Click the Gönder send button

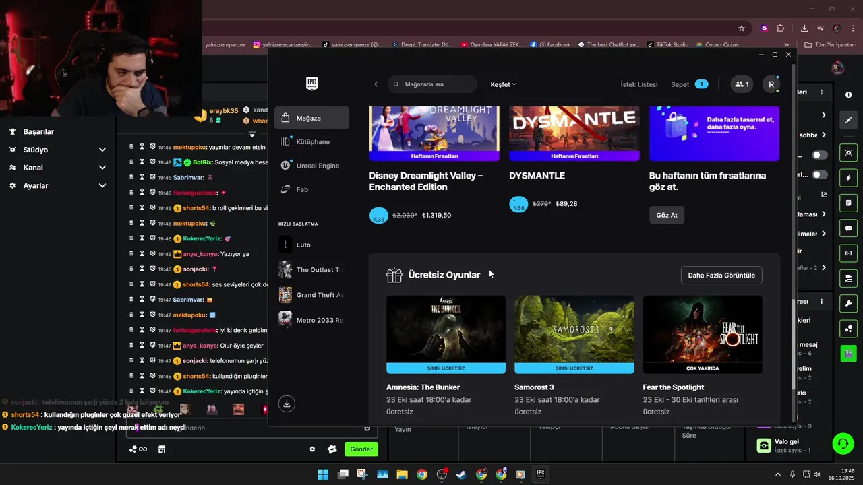pos(361,449)
